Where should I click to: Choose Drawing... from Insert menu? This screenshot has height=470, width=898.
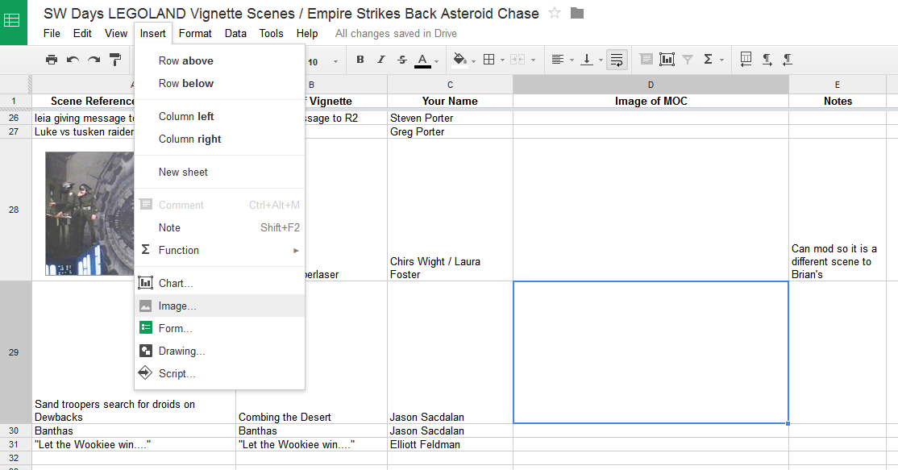(x=219, y=351)
